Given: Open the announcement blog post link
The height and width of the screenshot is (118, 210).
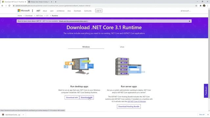Looking at the screenshot, I should [73, 21].
